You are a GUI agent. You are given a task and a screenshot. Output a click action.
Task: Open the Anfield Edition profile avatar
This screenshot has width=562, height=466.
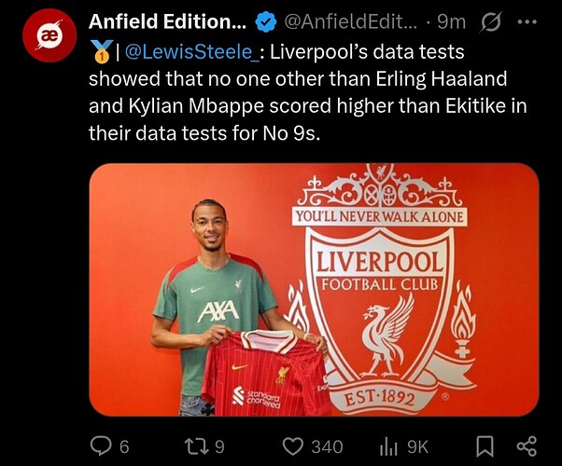(49, 35)
